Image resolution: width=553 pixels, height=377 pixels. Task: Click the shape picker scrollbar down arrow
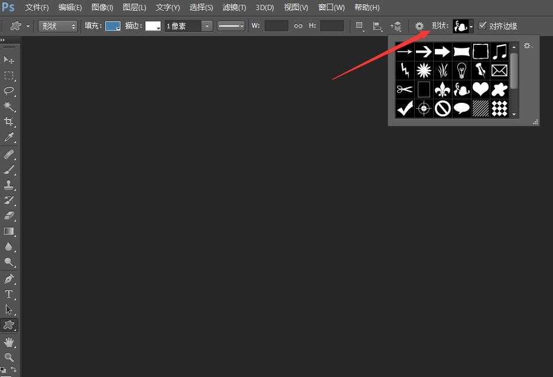pyautogui.click(x=514, y=114)
